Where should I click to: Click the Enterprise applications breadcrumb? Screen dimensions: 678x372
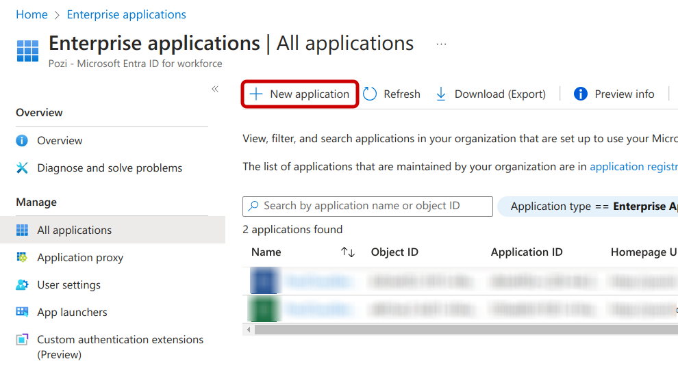pos(127,14)
